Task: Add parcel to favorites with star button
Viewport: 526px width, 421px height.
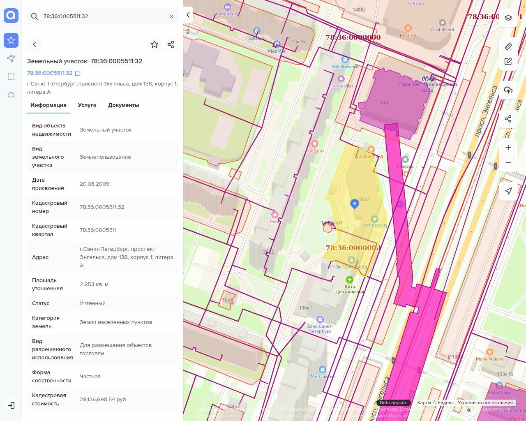Action: click(155, 44)
